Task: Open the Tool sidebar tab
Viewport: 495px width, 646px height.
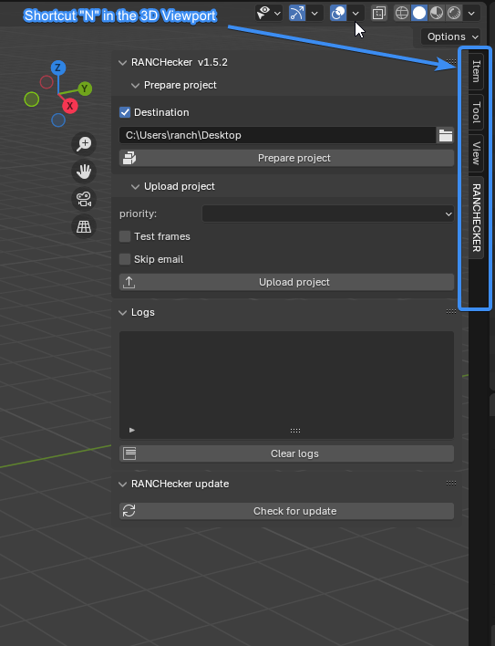Action: (476, 112)
